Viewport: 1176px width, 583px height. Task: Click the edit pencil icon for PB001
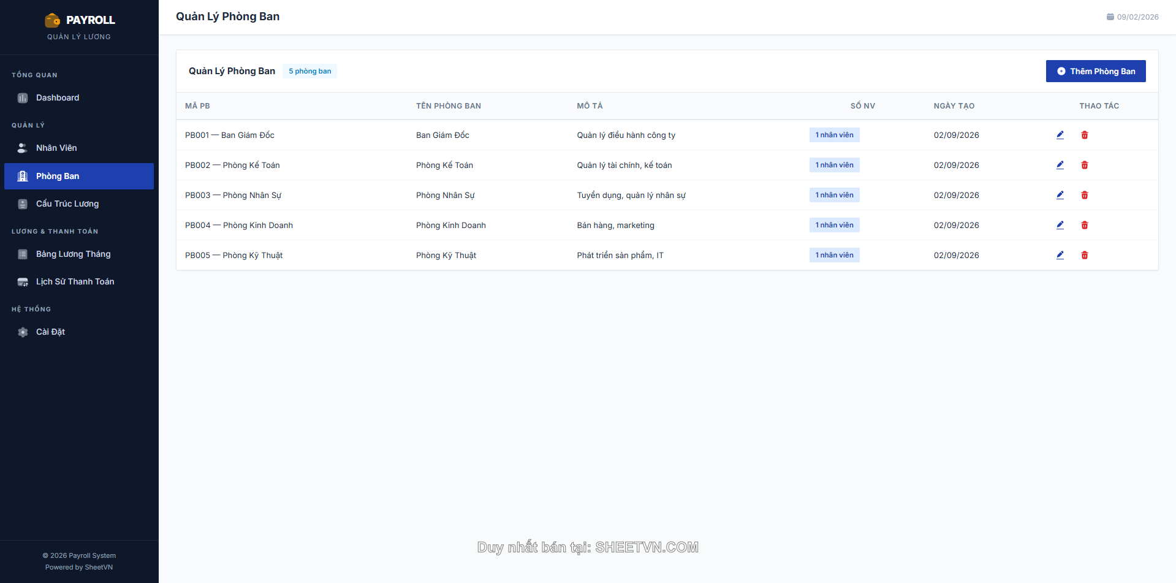[1060, 135]
